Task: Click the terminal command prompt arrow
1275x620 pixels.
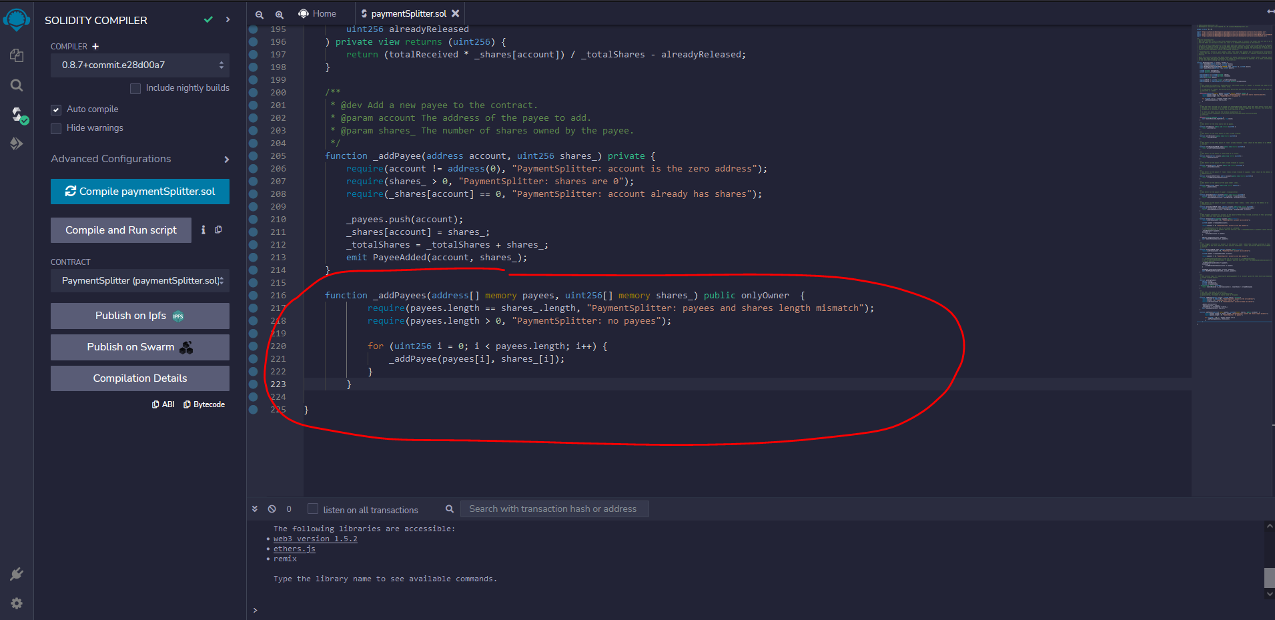Action: 256,610
